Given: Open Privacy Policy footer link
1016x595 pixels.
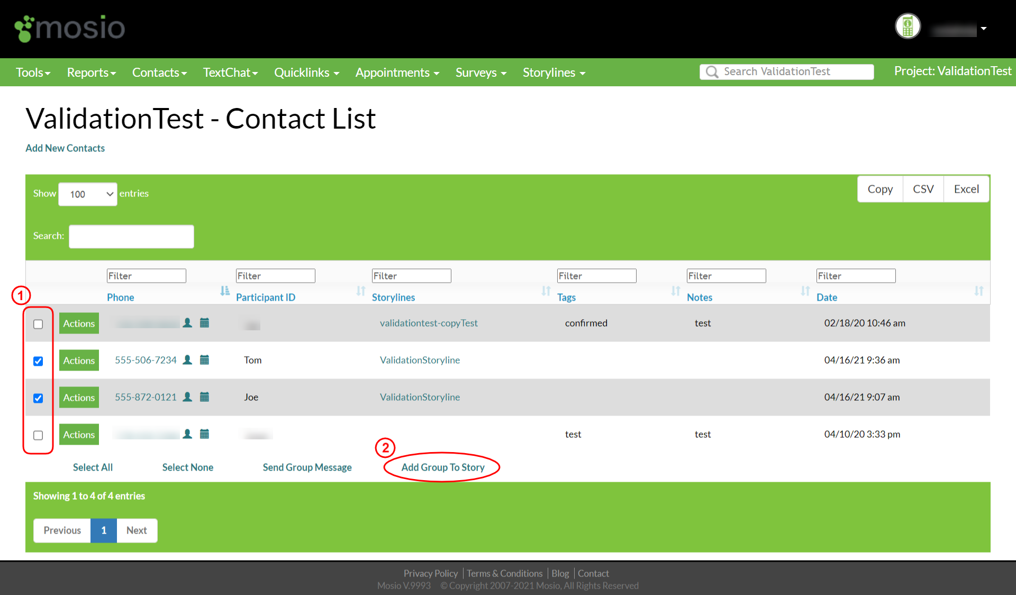Looking at the screenshot, I should 431,573.
